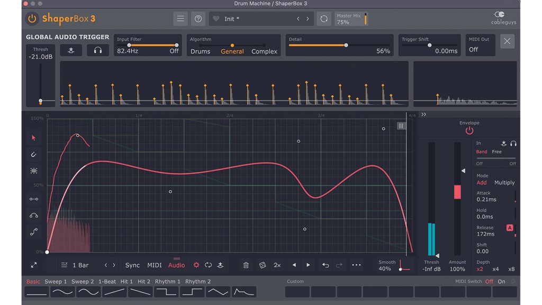Image resolution: width=542 pixels, height=305 pixels.
Task: Click the headphone audition icon in Global Audio Trigger
Action: pyautogui.click(x=97, y=50)
